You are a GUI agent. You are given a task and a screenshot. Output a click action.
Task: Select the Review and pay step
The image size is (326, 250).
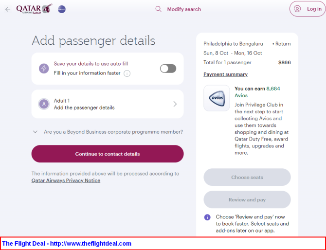[x=247, y=200]
